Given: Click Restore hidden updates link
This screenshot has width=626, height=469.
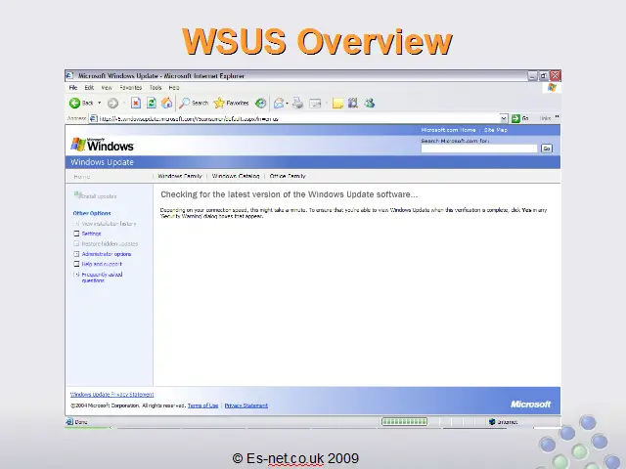Looking at the screenshot, I should tap(110, 243).
